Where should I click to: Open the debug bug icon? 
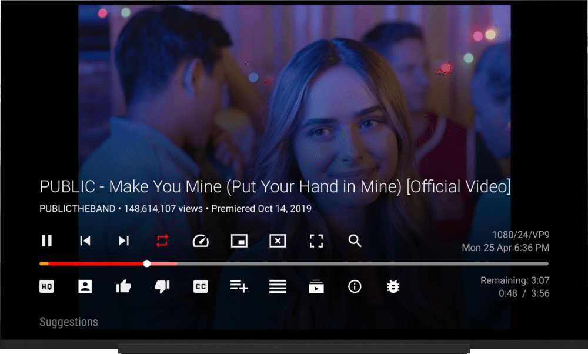[x=393, y=287]
